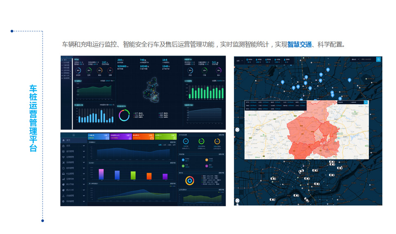
Task: Click the pink bar in the bar chart
Action: (101, 174)
